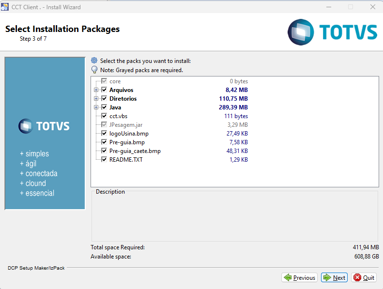Select the cct.vbs pack row

click(175, 116)
